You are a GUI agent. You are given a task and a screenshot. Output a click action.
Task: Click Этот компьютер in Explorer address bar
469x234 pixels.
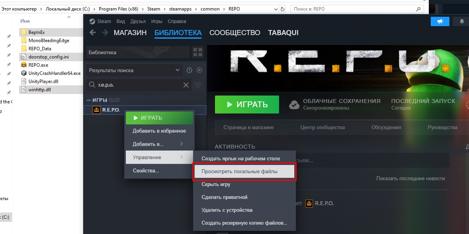click(19, 9)
